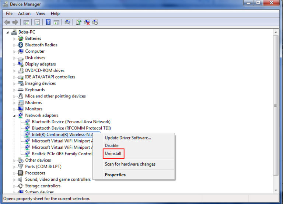
Task: Click the Bluetooth Radios icon
Action: pyautogui.click(x=21, y=45)
